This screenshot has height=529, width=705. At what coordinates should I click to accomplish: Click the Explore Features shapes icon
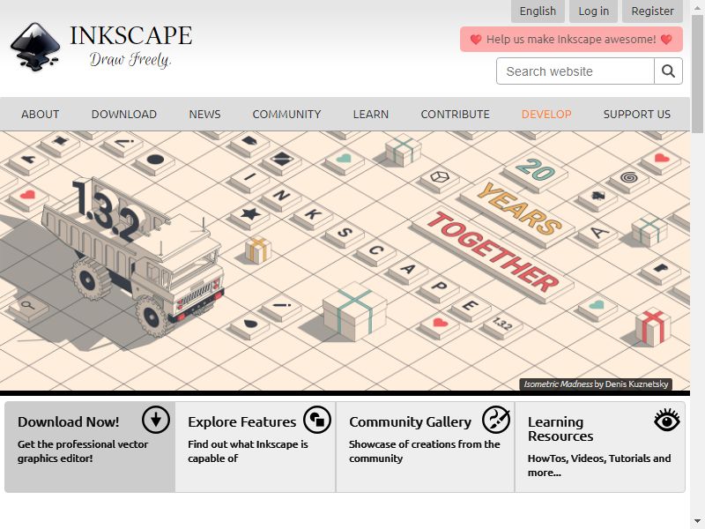(x=317, y=420)
